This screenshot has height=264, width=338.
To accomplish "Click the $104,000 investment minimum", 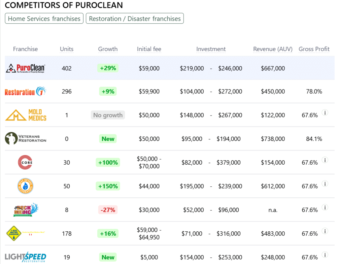I will pos(192,92).
